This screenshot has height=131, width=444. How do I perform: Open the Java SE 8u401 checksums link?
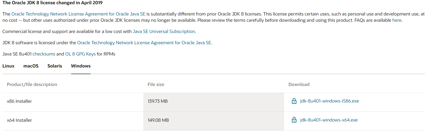click(44, 54)
